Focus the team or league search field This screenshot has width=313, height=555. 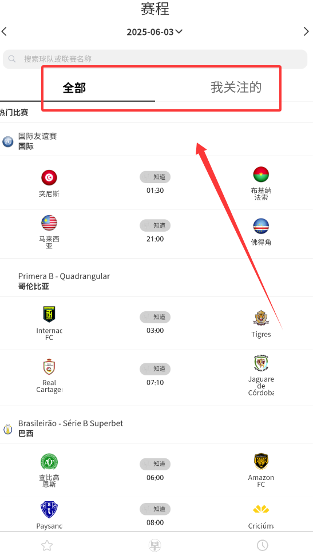(155, 59)
